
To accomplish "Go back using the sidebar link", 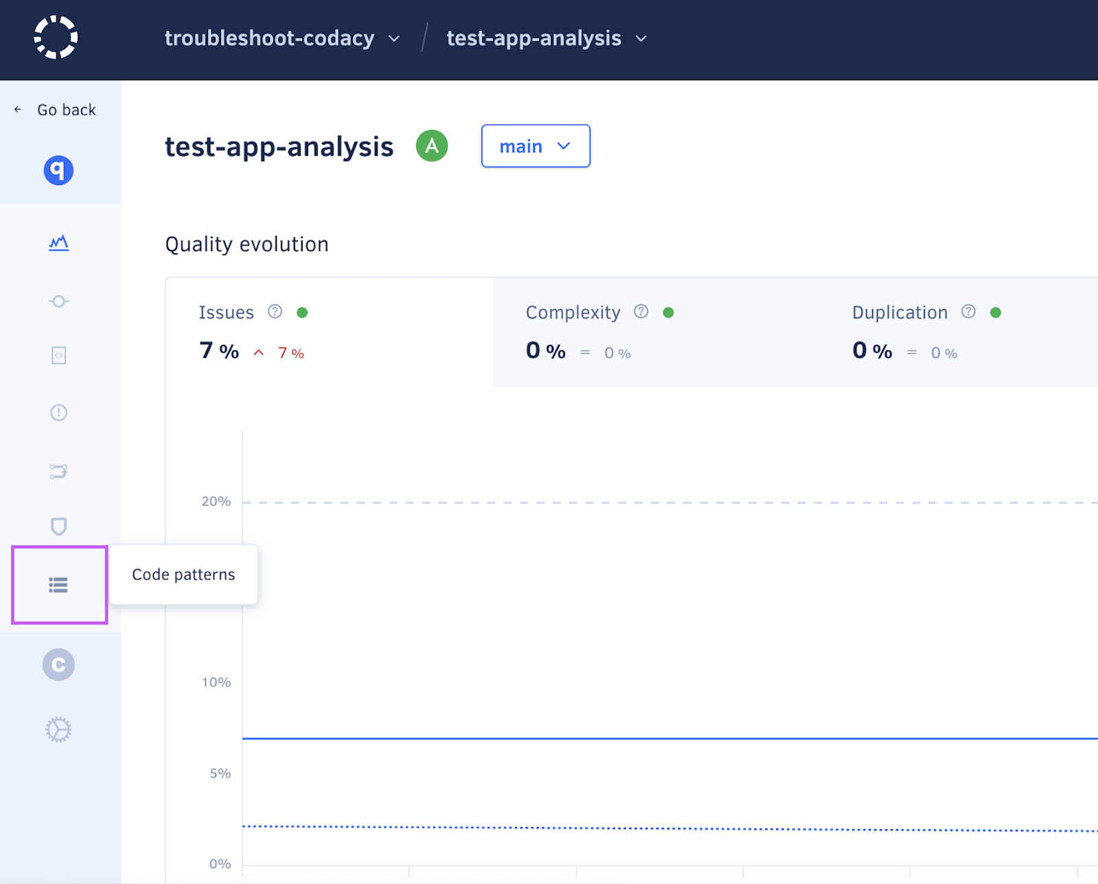I will [55, 110].
